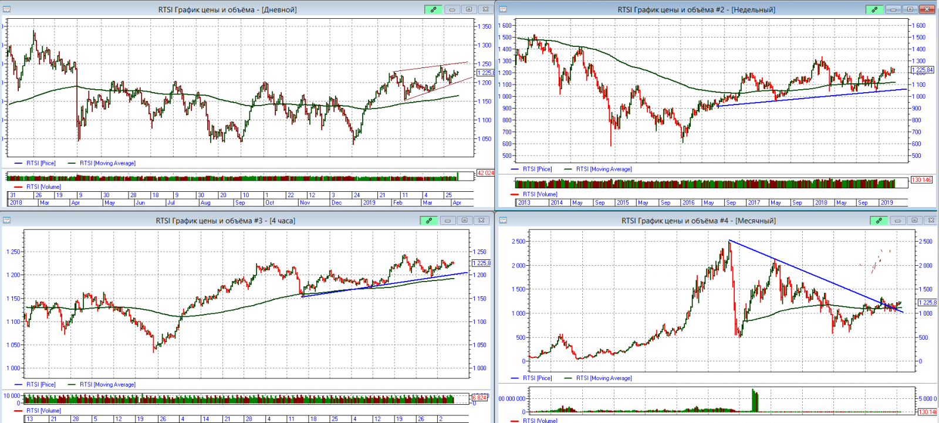Minimize the Недельный chart window
Screen dimensions: 939x423
click(893, 9)
